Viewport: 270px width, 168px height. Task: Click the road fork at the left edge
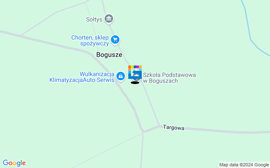click(x=21, y=36)
